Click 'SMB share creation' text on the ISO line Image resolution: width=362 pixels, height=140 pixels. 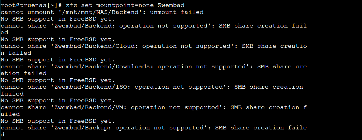(x=269, y=87)
